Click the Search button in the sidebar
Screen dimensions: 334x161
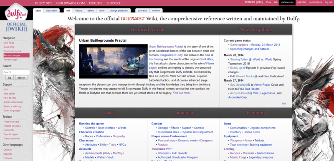21,78
